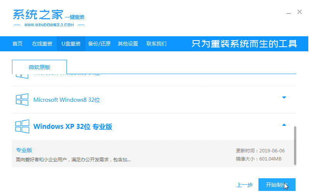Open the 在线重装 menu item
Image resolution: width=311 pixels, height=196 pixels.
(x=42, y=44)
